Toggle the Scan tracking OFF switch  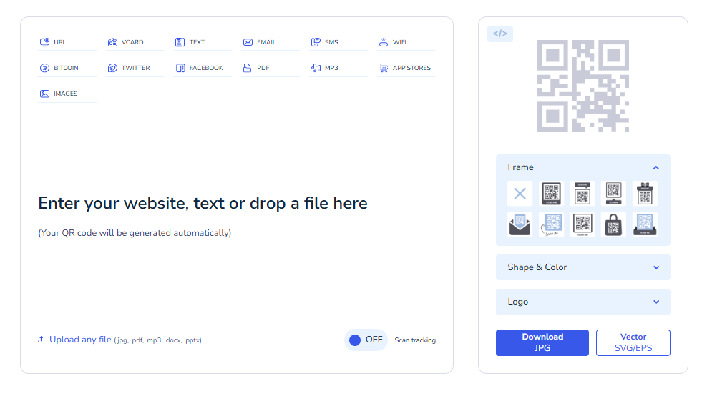(x=366, y=340)
